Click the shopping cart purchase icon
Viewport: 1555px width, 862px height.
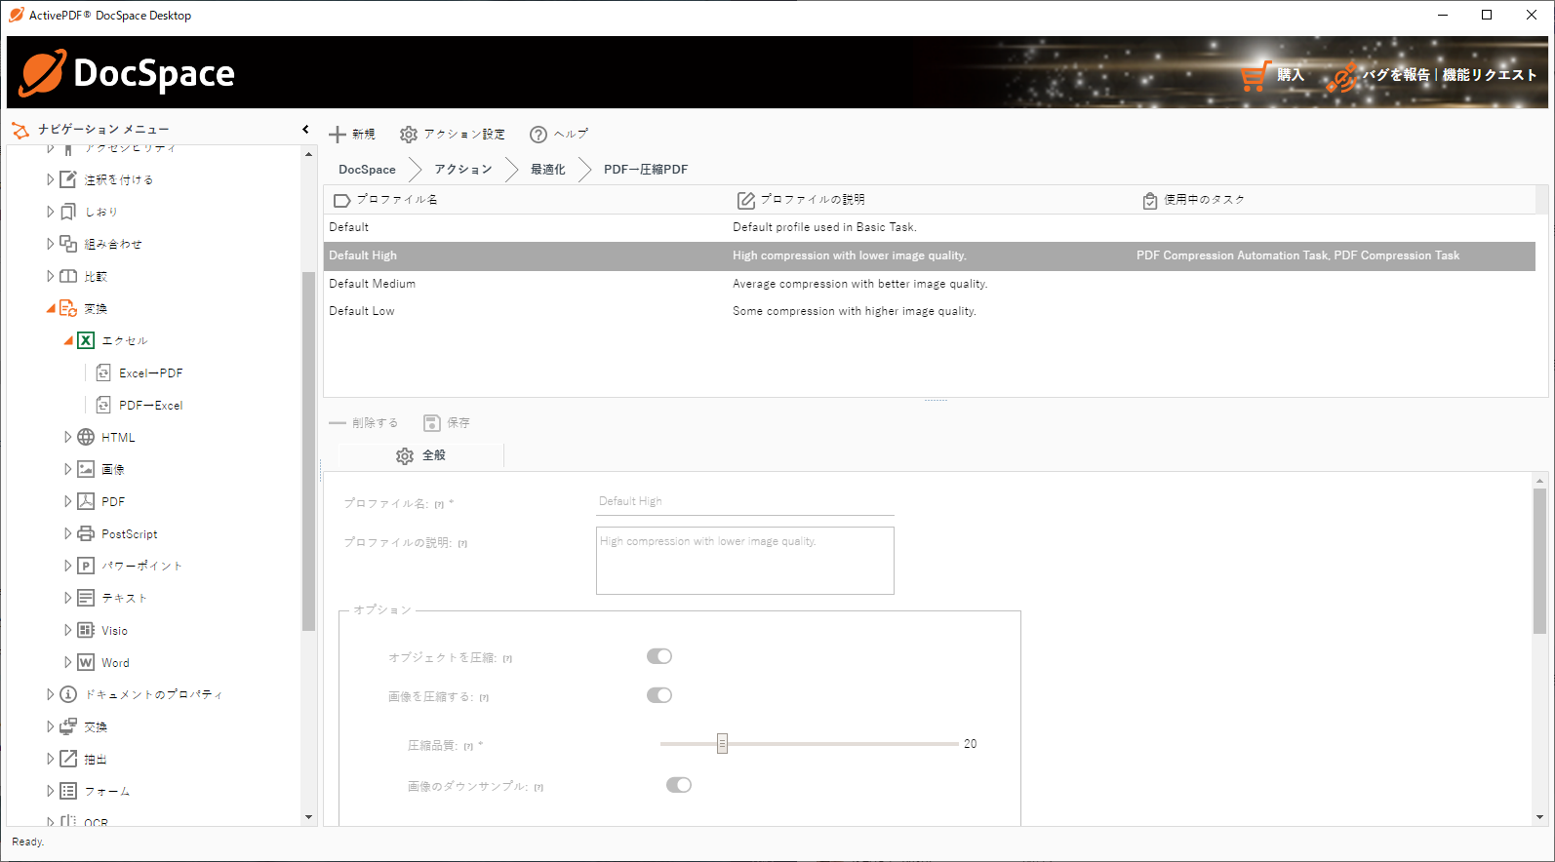point(1255,75)
